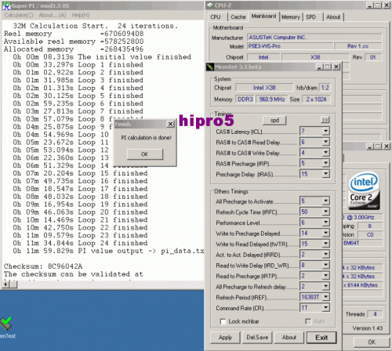Close the Finish dialog with X
The height and width of the screenshot is (351, 392).
click(x=170, y=124)
